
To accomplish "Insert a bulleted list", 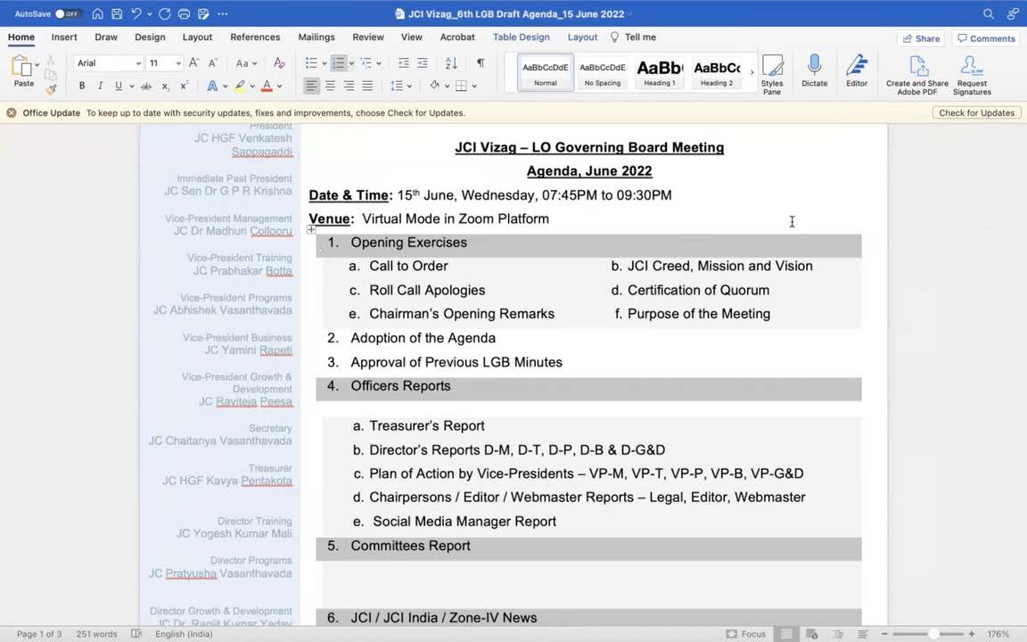I will pyautogui.click(x=311, y=63).
